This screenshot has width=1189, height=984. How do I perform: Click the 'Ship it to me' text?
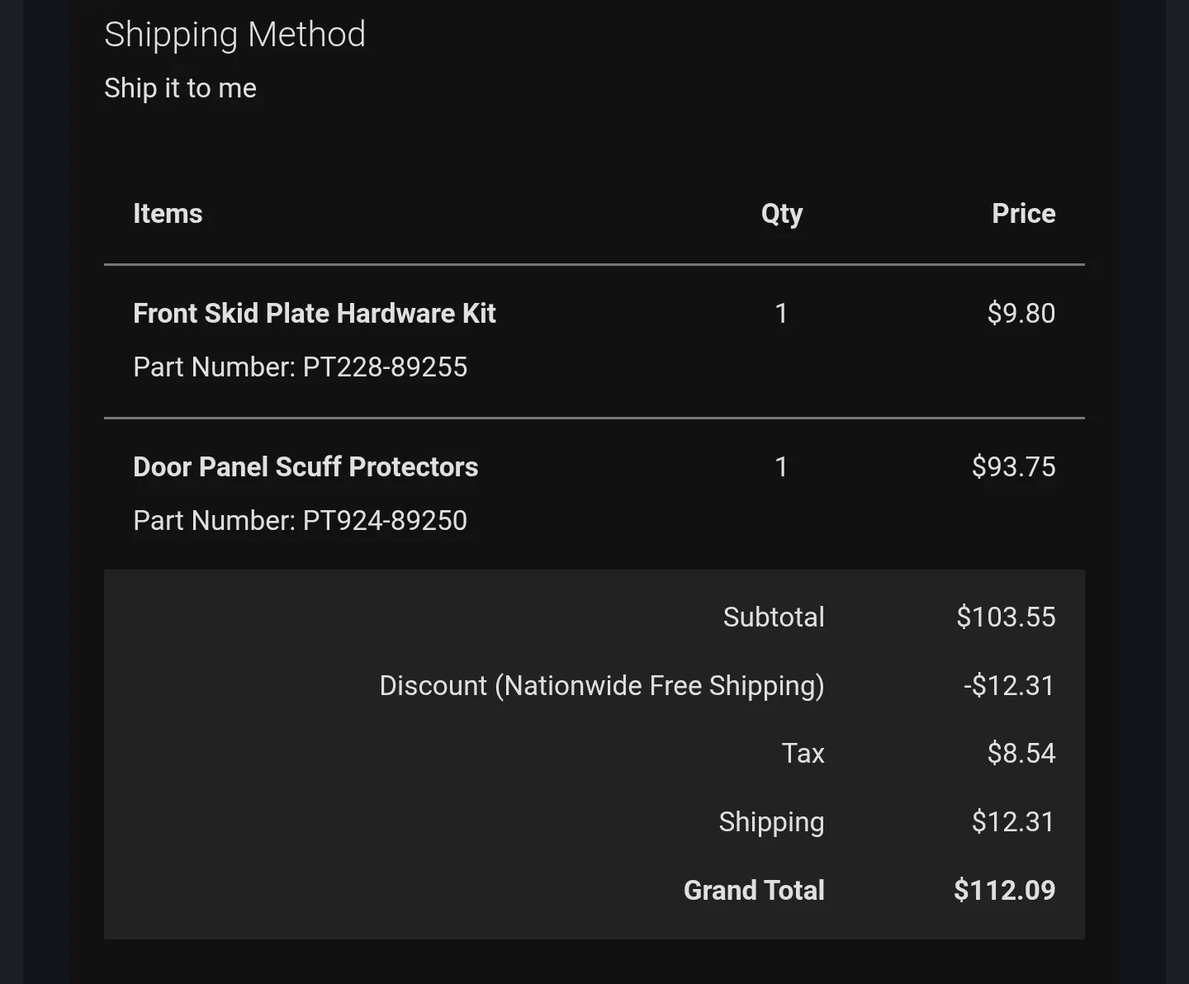[x=180, y=88]
